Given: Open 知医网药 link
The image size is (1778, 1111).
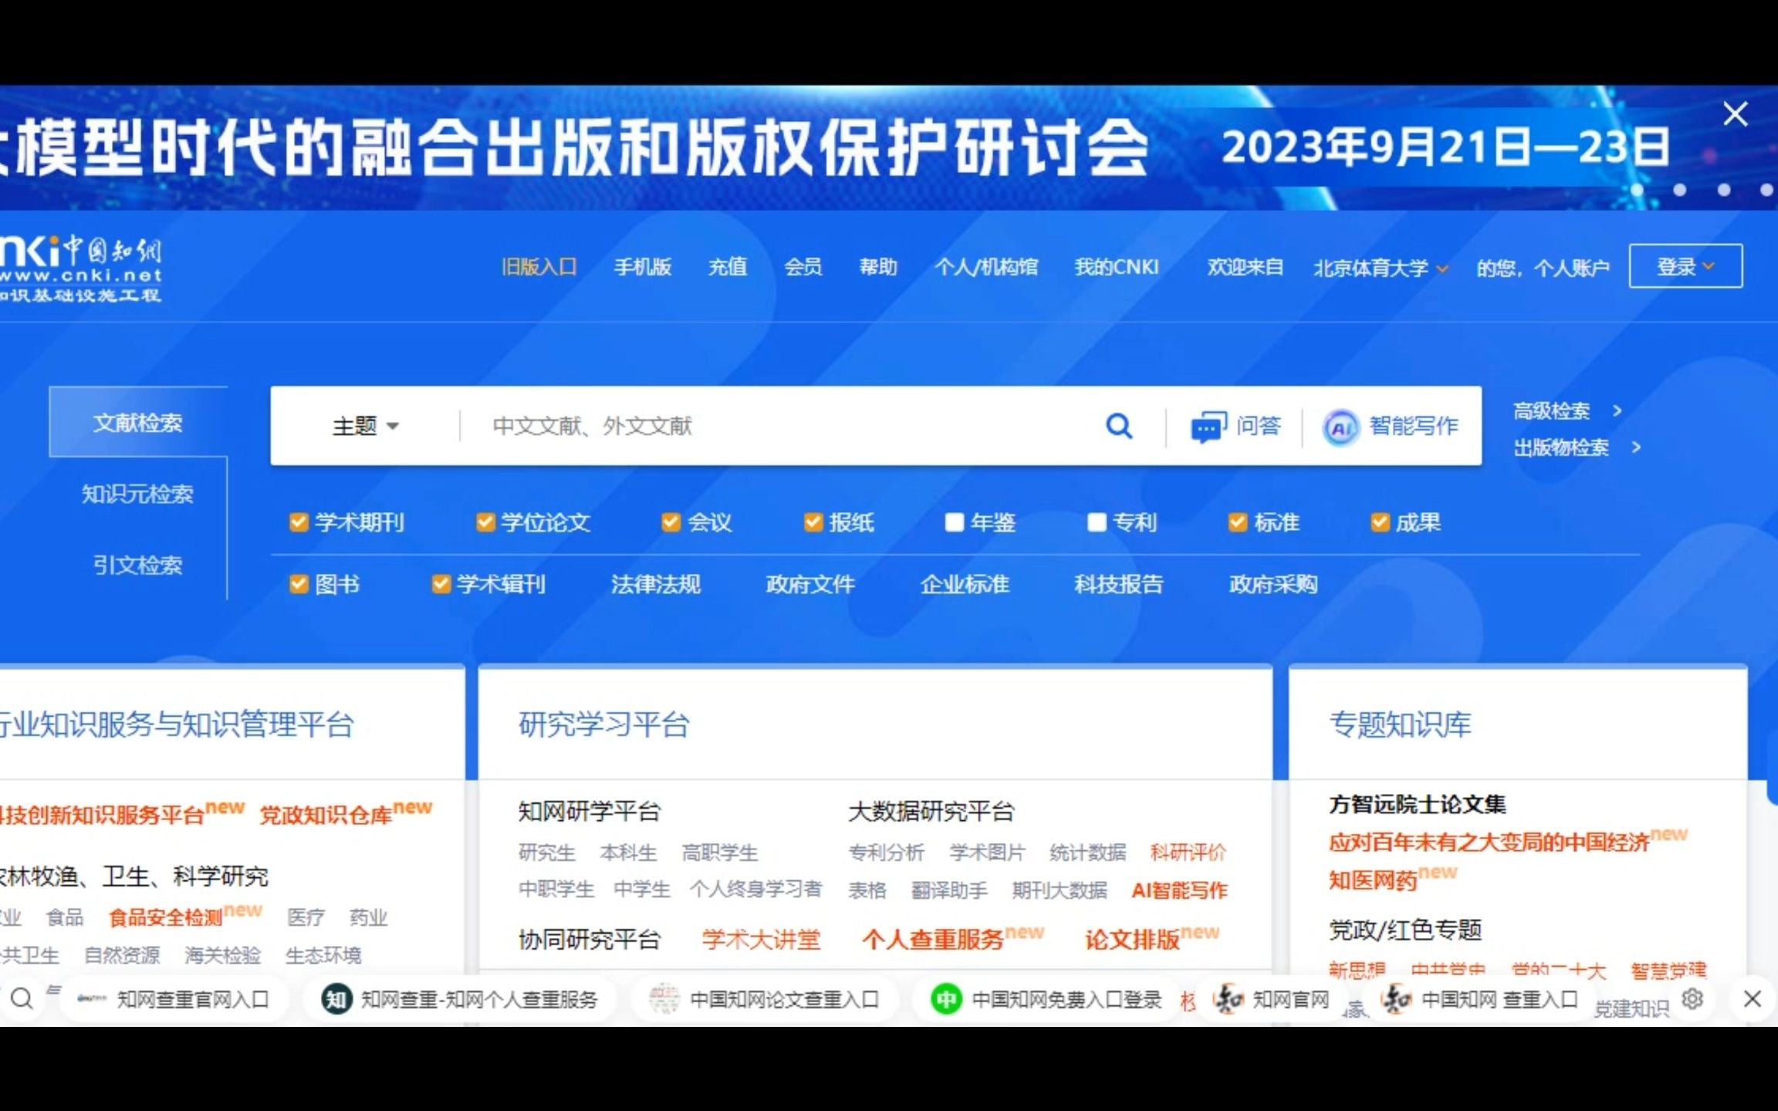Looking at the screenshot, I should tap(1373, 880).
